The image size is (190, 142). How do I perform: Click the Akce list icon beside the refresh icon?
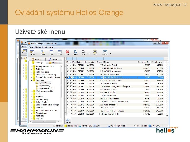83,52
